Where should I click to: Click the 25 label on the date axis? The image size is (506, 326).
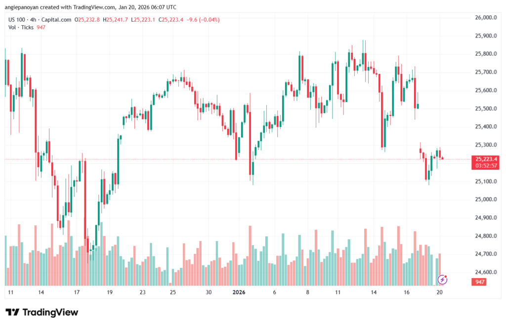point(173,292)
